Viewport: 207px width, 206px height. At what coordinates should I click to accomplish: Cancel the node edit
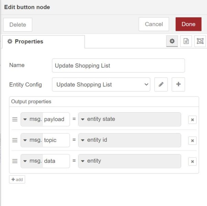click(x=154, y=24)
